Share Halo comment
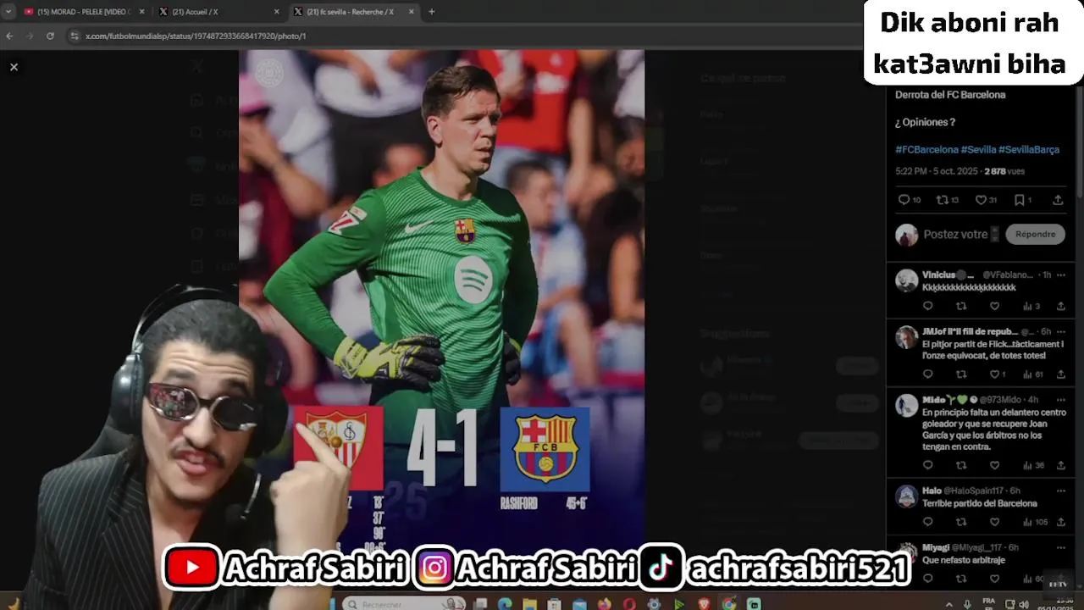This screenshot has height=610, width=1084. click(x=1060, y=522)
